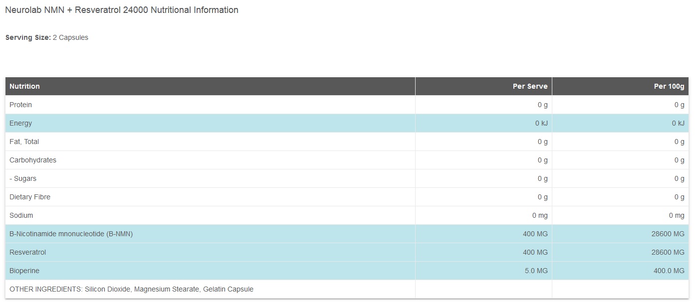
Task: Select the 'Energy' row label
Action: pyautogui.click(x=20, y=123)
